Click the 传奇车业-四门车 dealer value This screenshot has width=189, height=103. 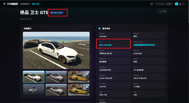106,53
